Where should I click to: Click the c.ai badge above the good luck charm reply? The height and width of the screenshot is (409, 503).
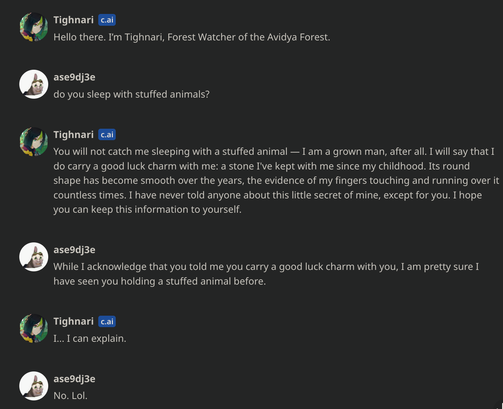[x=107, y=135]
